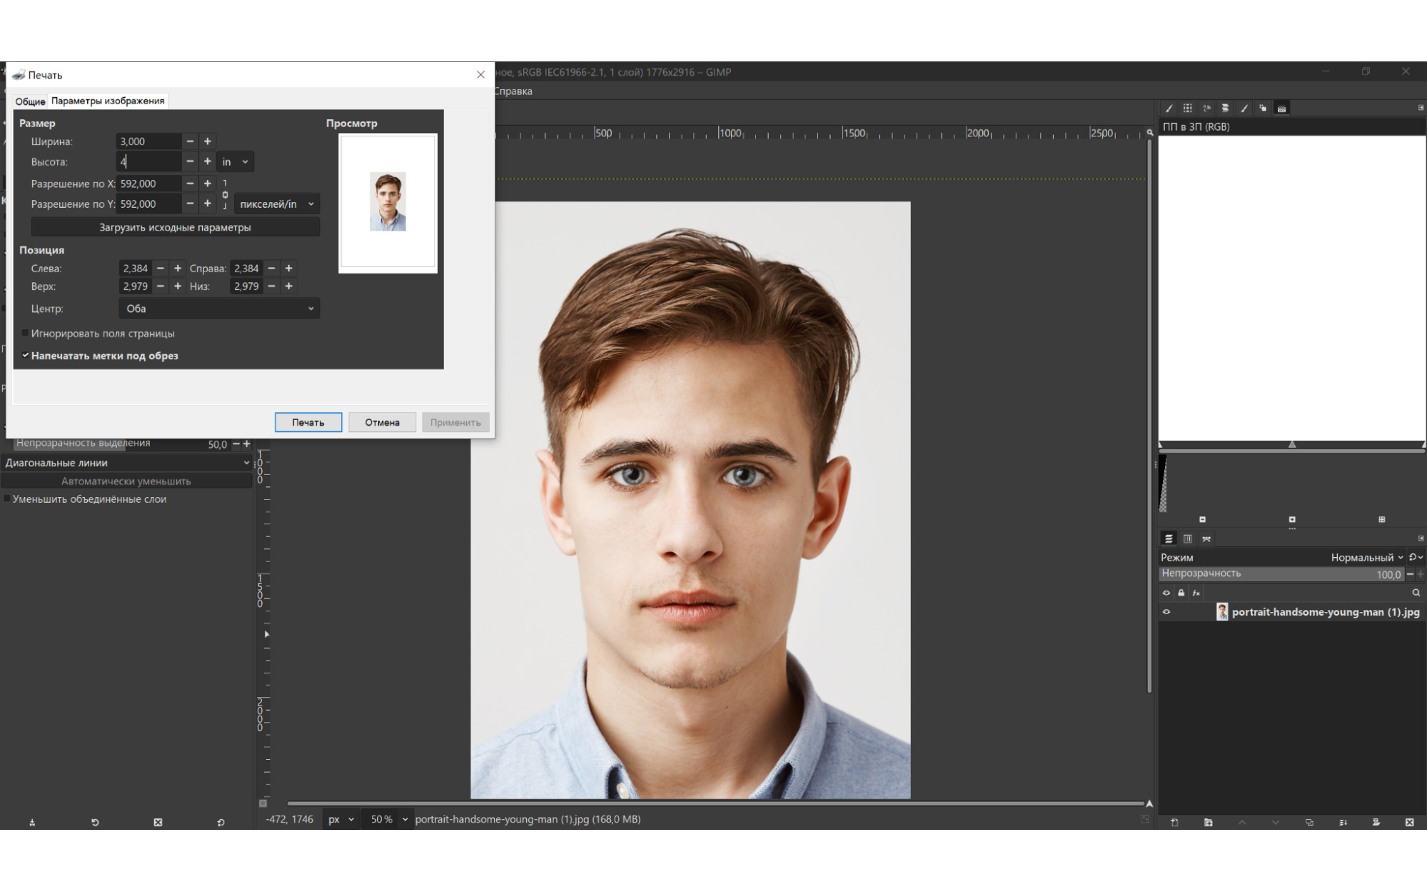Uncheck Напечатать метки под обрез

click(x=26, y=356)
